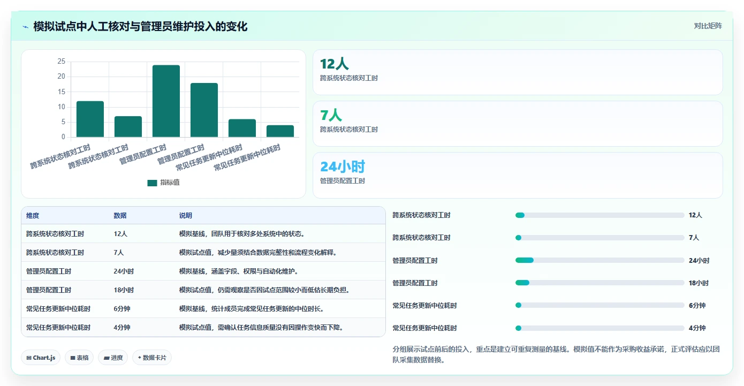The width and height of the screenshot is (744, 386).
Task: Click the 4分钟 value beside progress bar
Action: 697,328
